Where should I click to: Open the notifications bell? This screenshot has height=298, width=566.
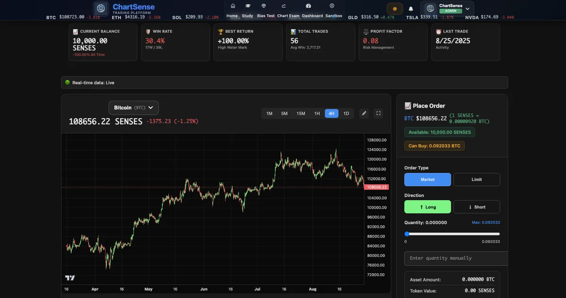[x=411, y=9]
